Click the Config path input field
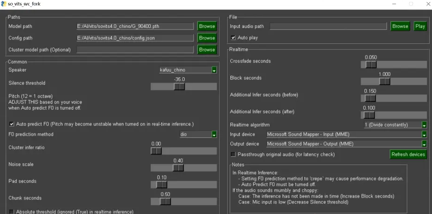The image size is (432, 214). point(135,38)
